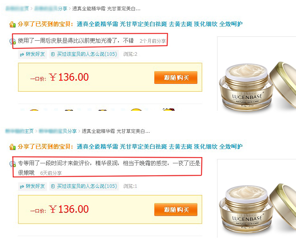296x242 pixels.
Task: Click the thumbs-up icon beside the bottom share title
Action: point(13,147)
